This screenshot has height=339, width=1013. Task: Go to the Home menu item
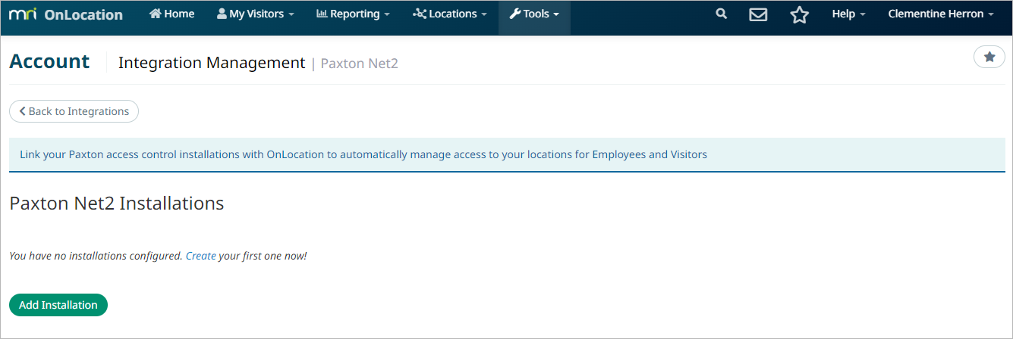[172, 14]
